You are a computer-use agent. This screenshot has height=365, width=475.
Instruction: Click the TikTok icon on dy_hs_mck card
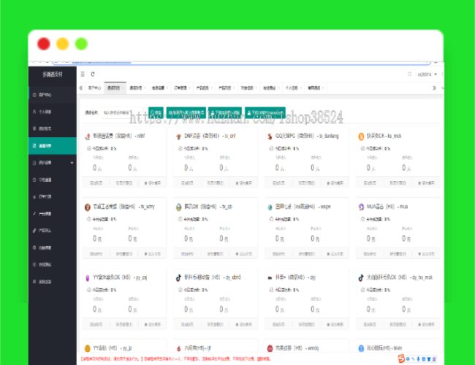(x=361, y=277)
